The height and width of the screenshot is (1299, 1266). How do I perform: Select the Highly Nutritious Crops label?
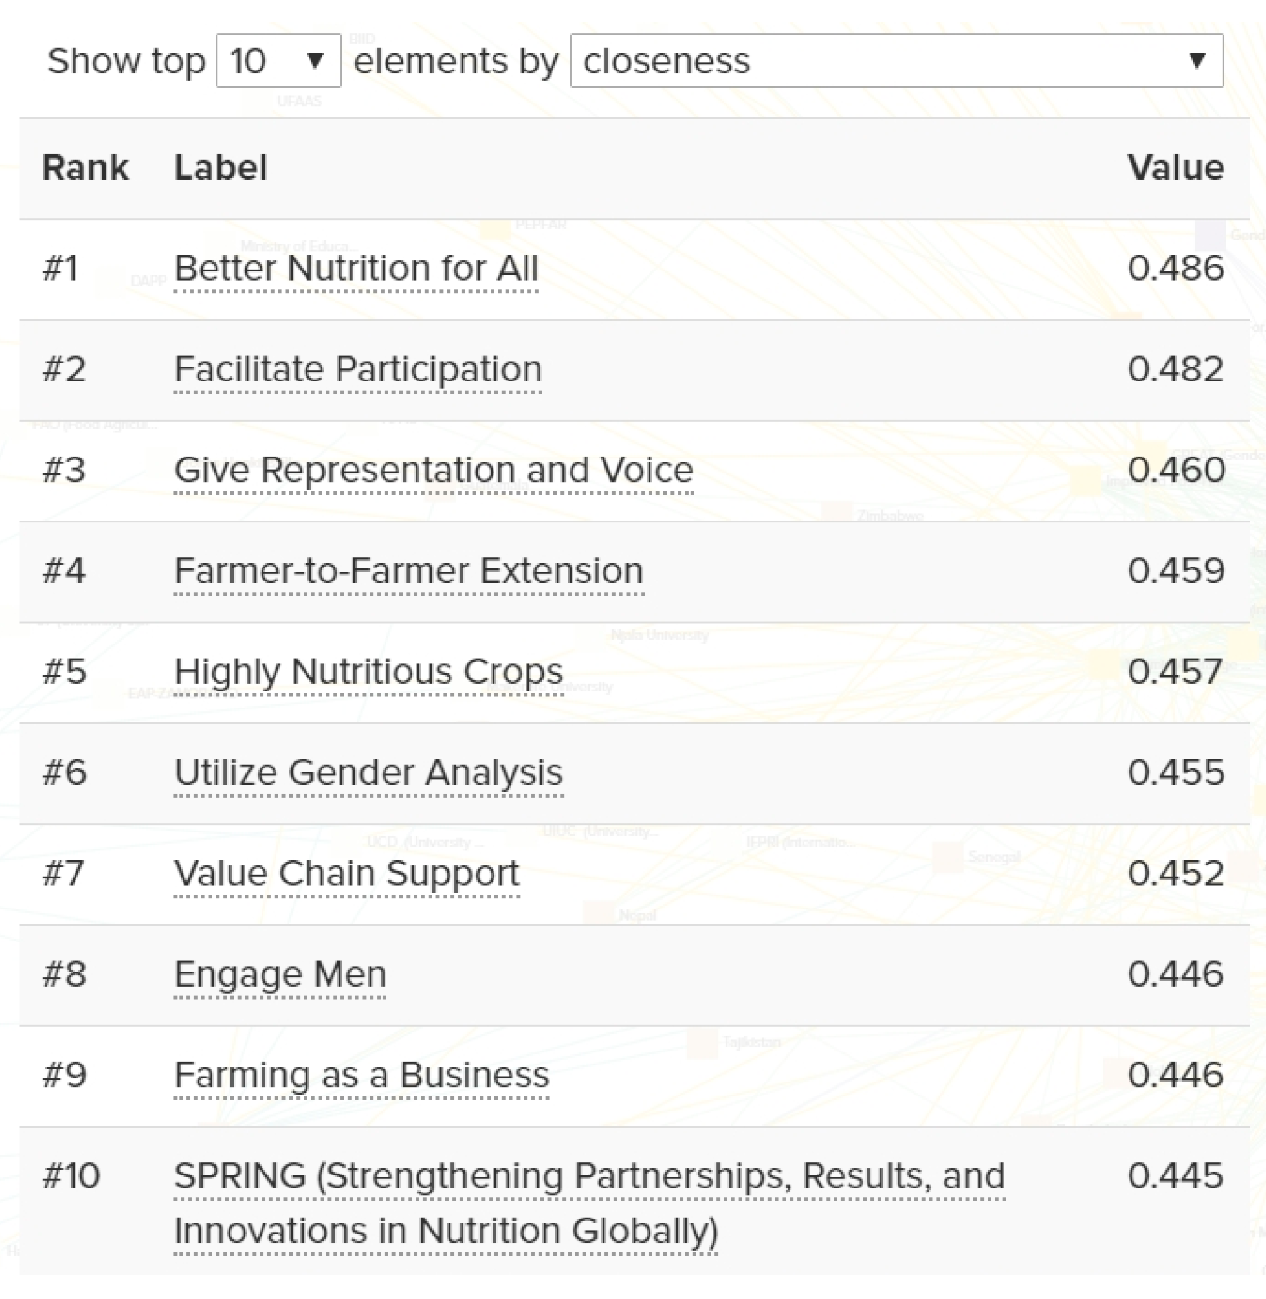tap(368, 672)
